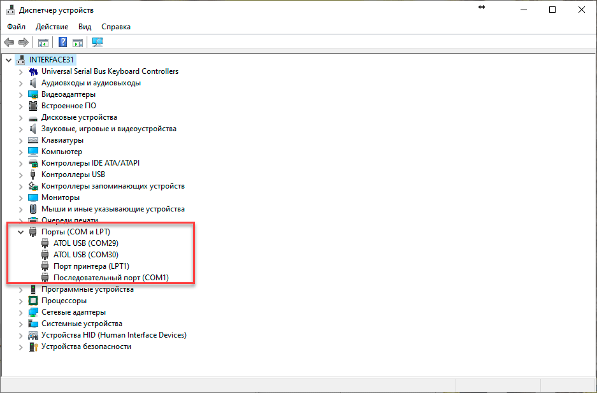Select Мыши и иные указывающие устройства label
Viewport: 597px width, 393px height.
[113, 209]
